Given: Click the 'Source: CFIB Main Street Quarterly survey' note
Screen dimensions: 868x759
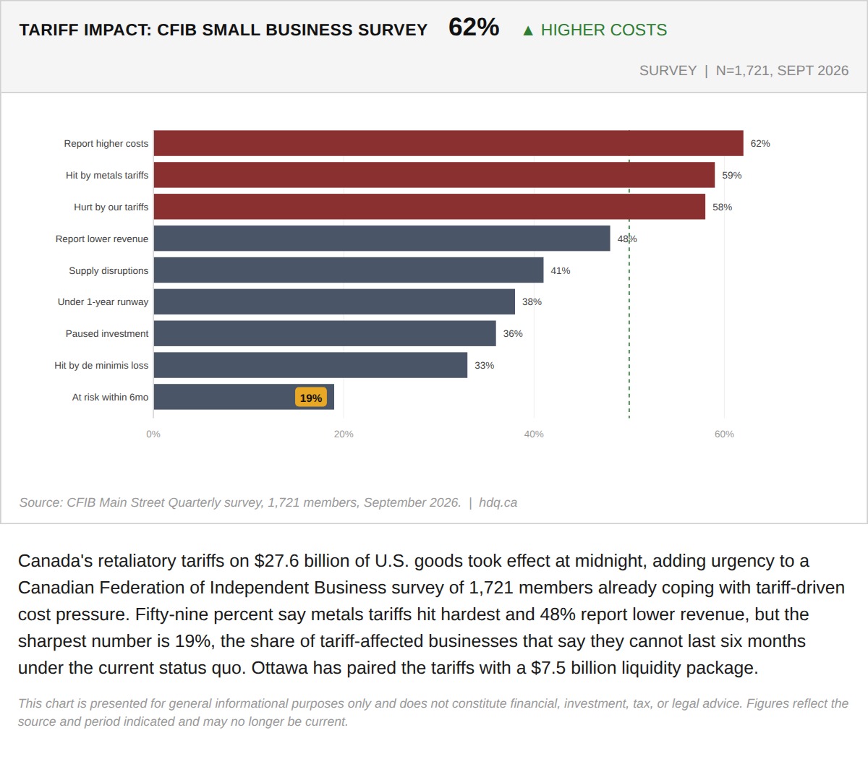Looking at the screenshot, I should [240, 502].
